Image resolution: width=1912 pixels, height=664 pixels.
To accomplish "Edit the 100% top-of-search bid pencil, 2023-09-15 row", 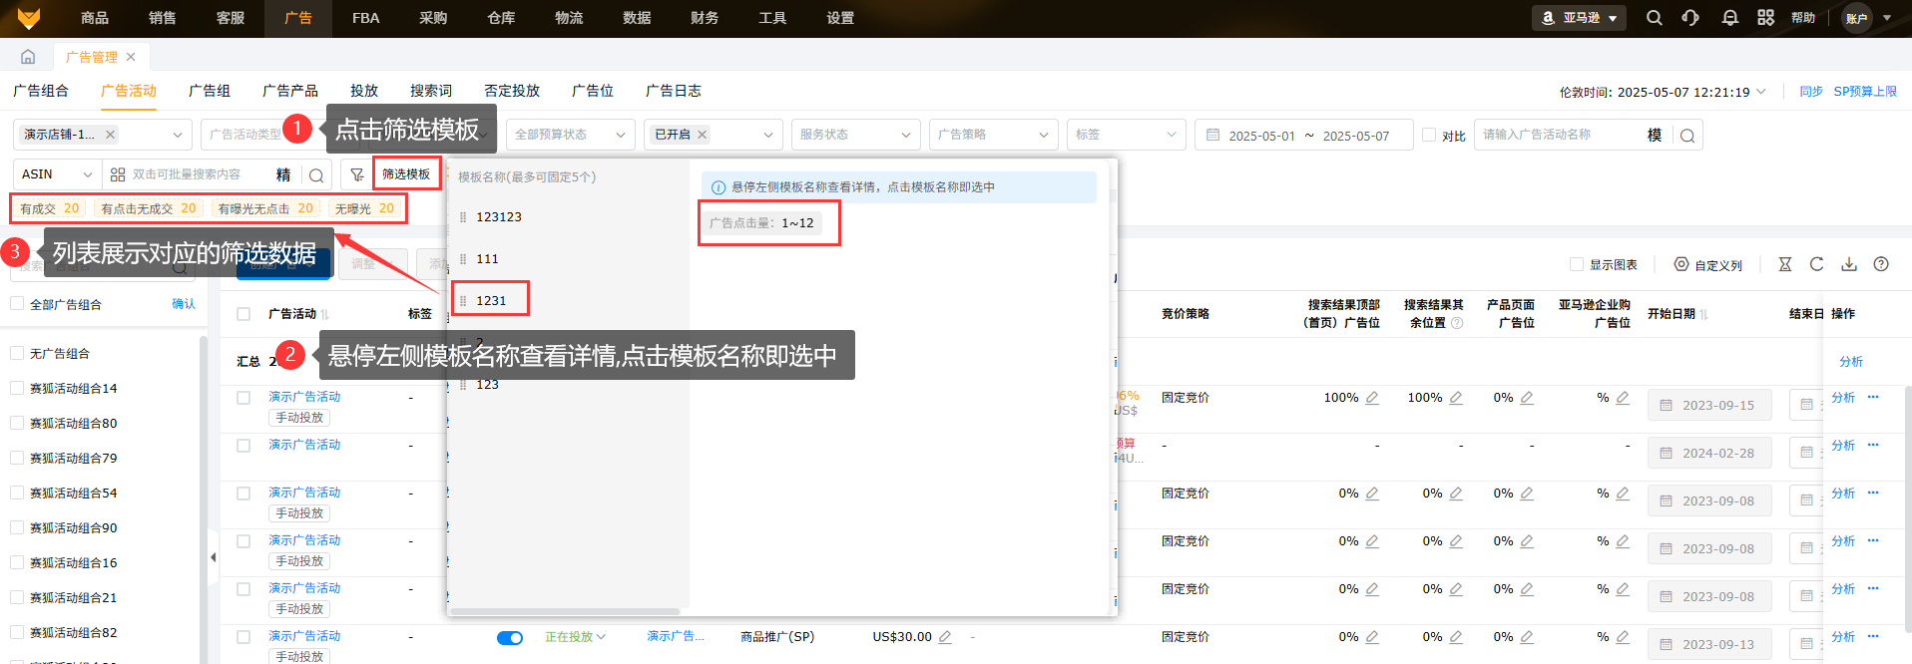I will point(1372,398).
